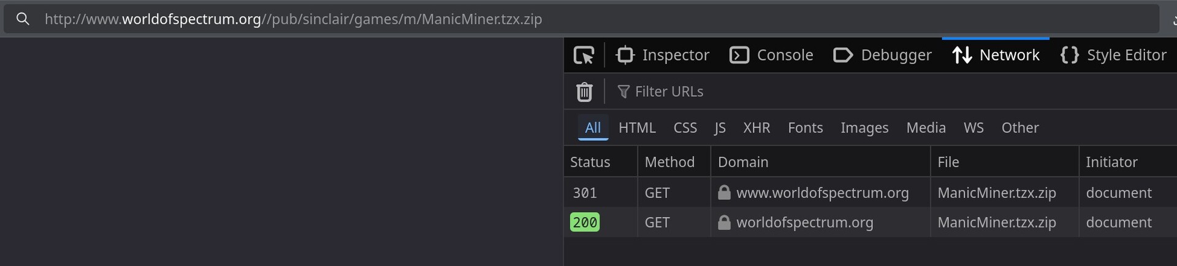The width and height of the screenshot is (1177, 266).
Task: Click lock icon beside www.worldofspectrum.org
Action: (x=724, y=192)
